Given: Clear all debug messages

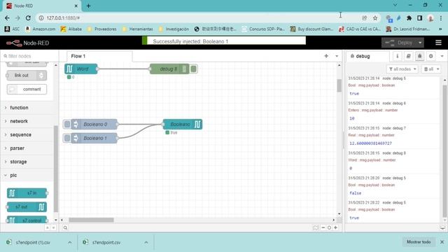Looking at the screenshot, I should (x=431, y=69).
